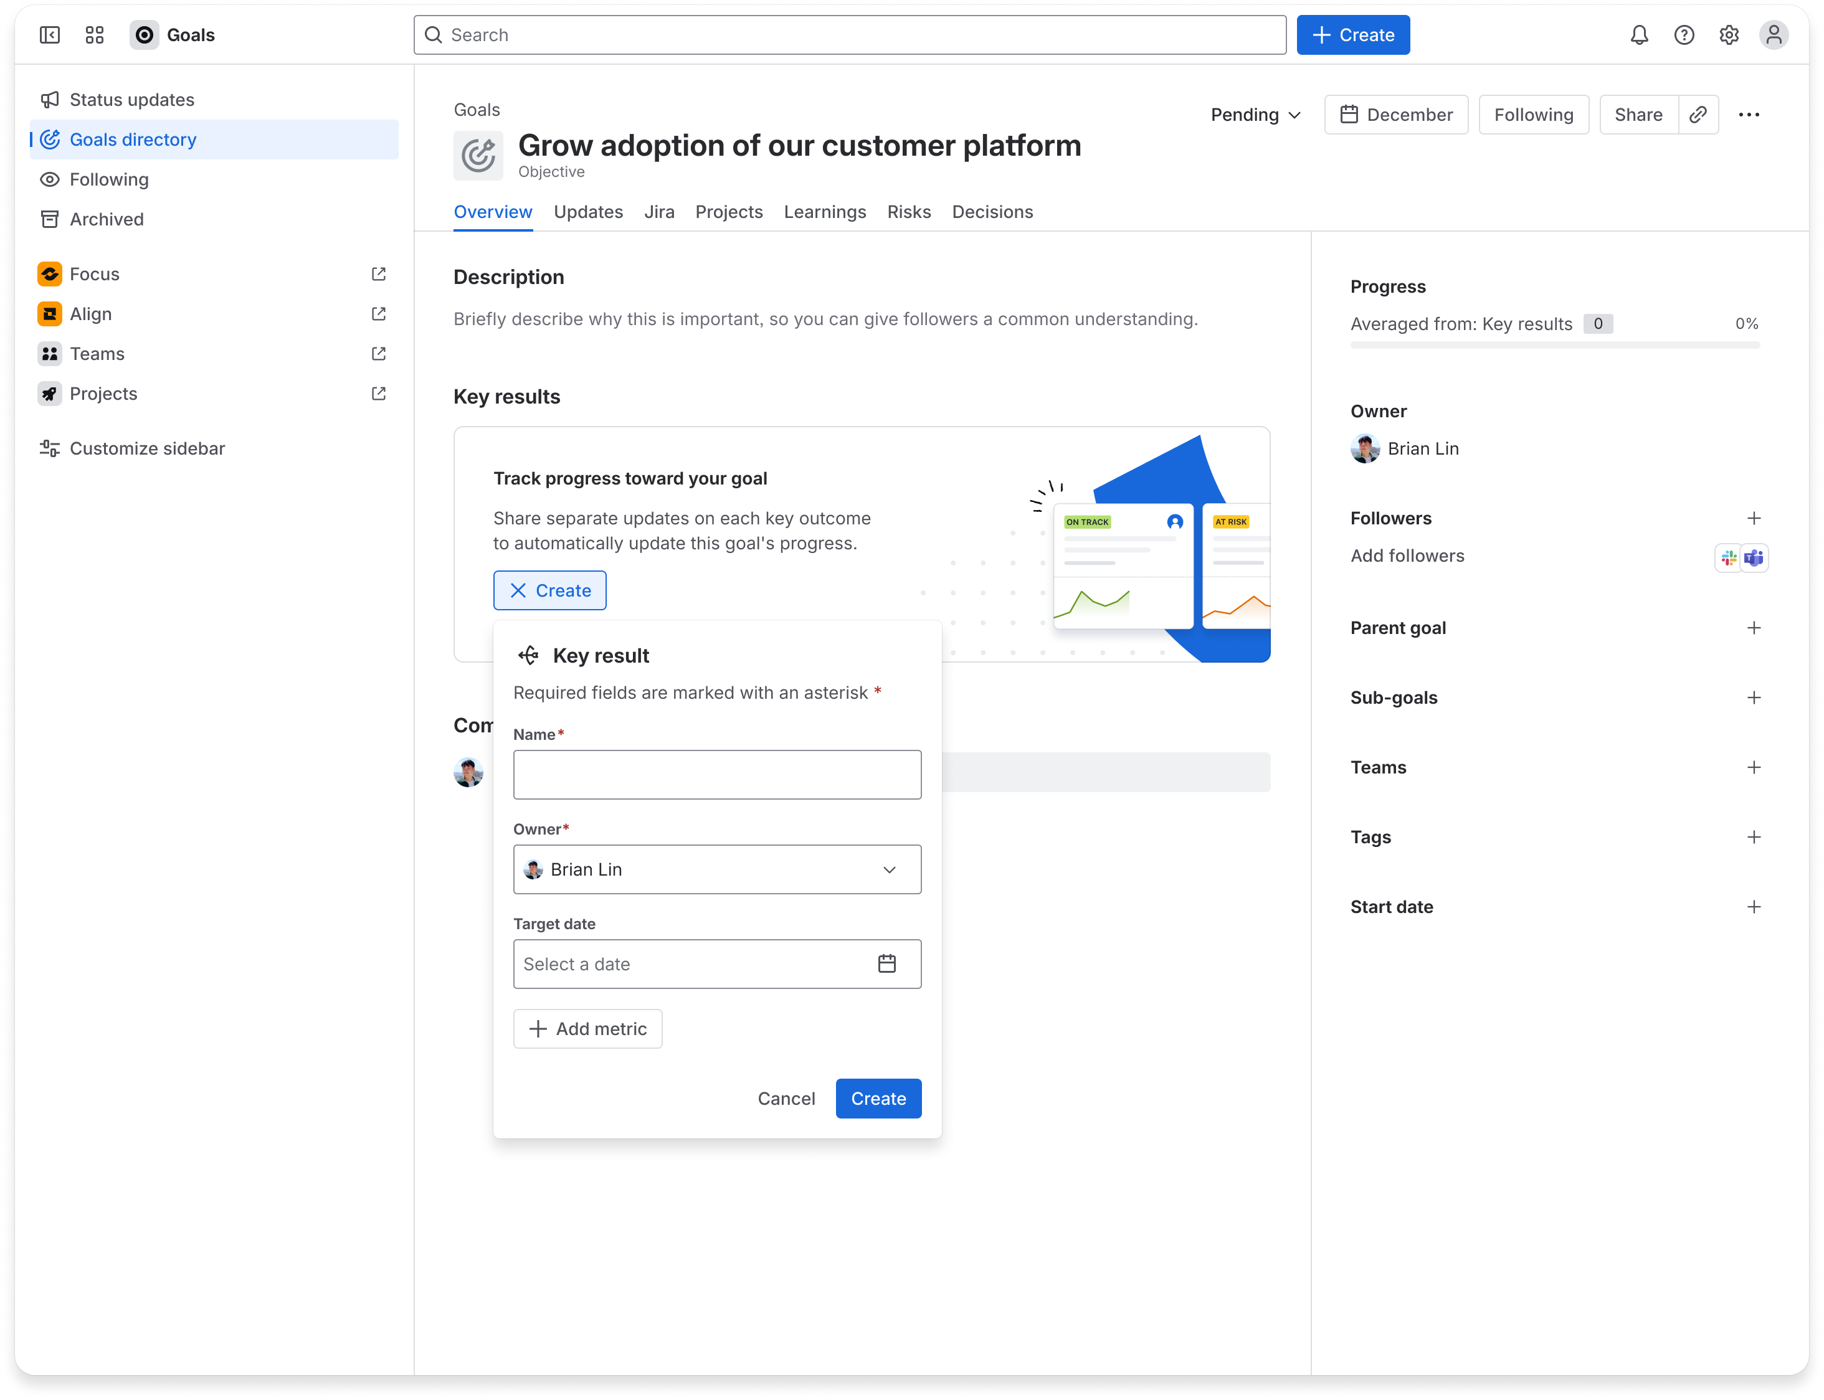
Task: Switch to the Updates tab
Action: 587,212
